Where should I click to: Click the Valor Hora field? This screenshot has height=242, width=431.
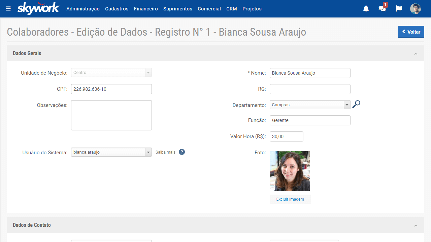pos(287,136)
